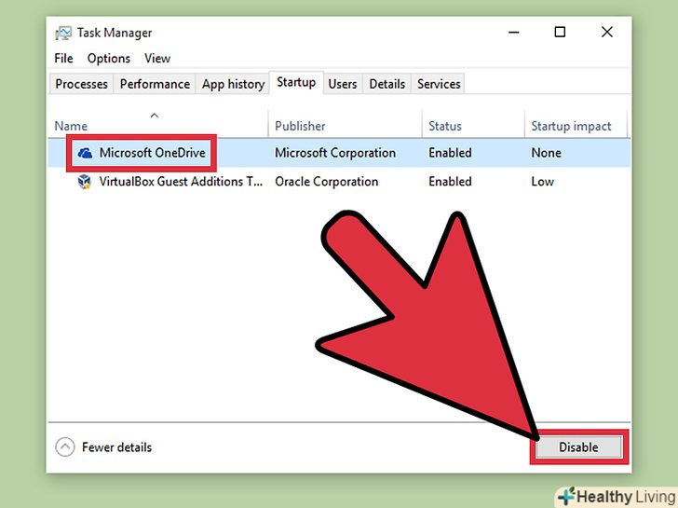Select the VirtualBox Guest Additions row name
Image resolution: width=678 pixels, height=508 pixels.
click(181, 182)
